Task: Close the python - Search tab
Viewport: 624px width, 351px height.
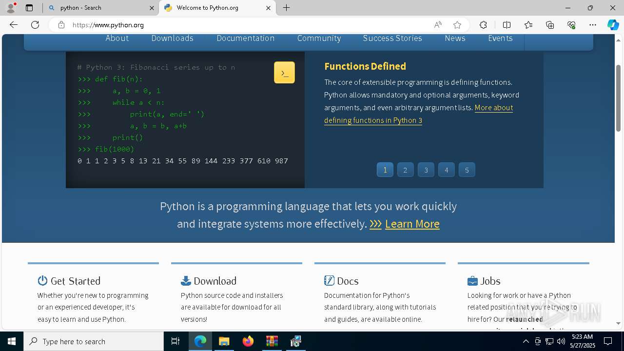Action: tap(152, 8)
